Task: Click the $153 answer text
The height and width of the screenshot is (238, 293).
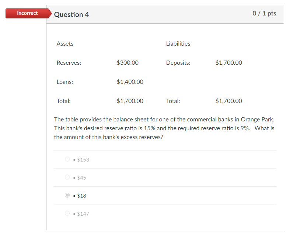Action: click(83, 160)
